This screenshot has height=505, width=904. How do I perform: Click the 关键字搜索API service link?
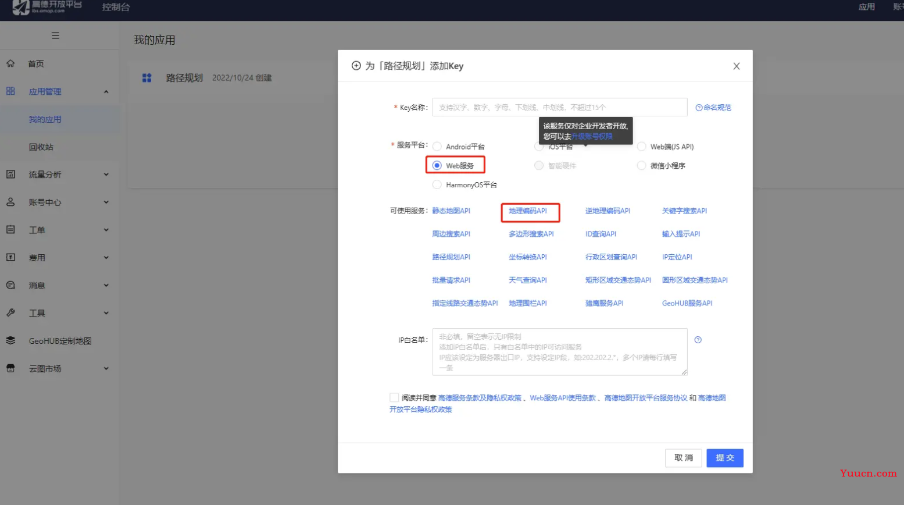pyautogui.click(x=685, y=211)
